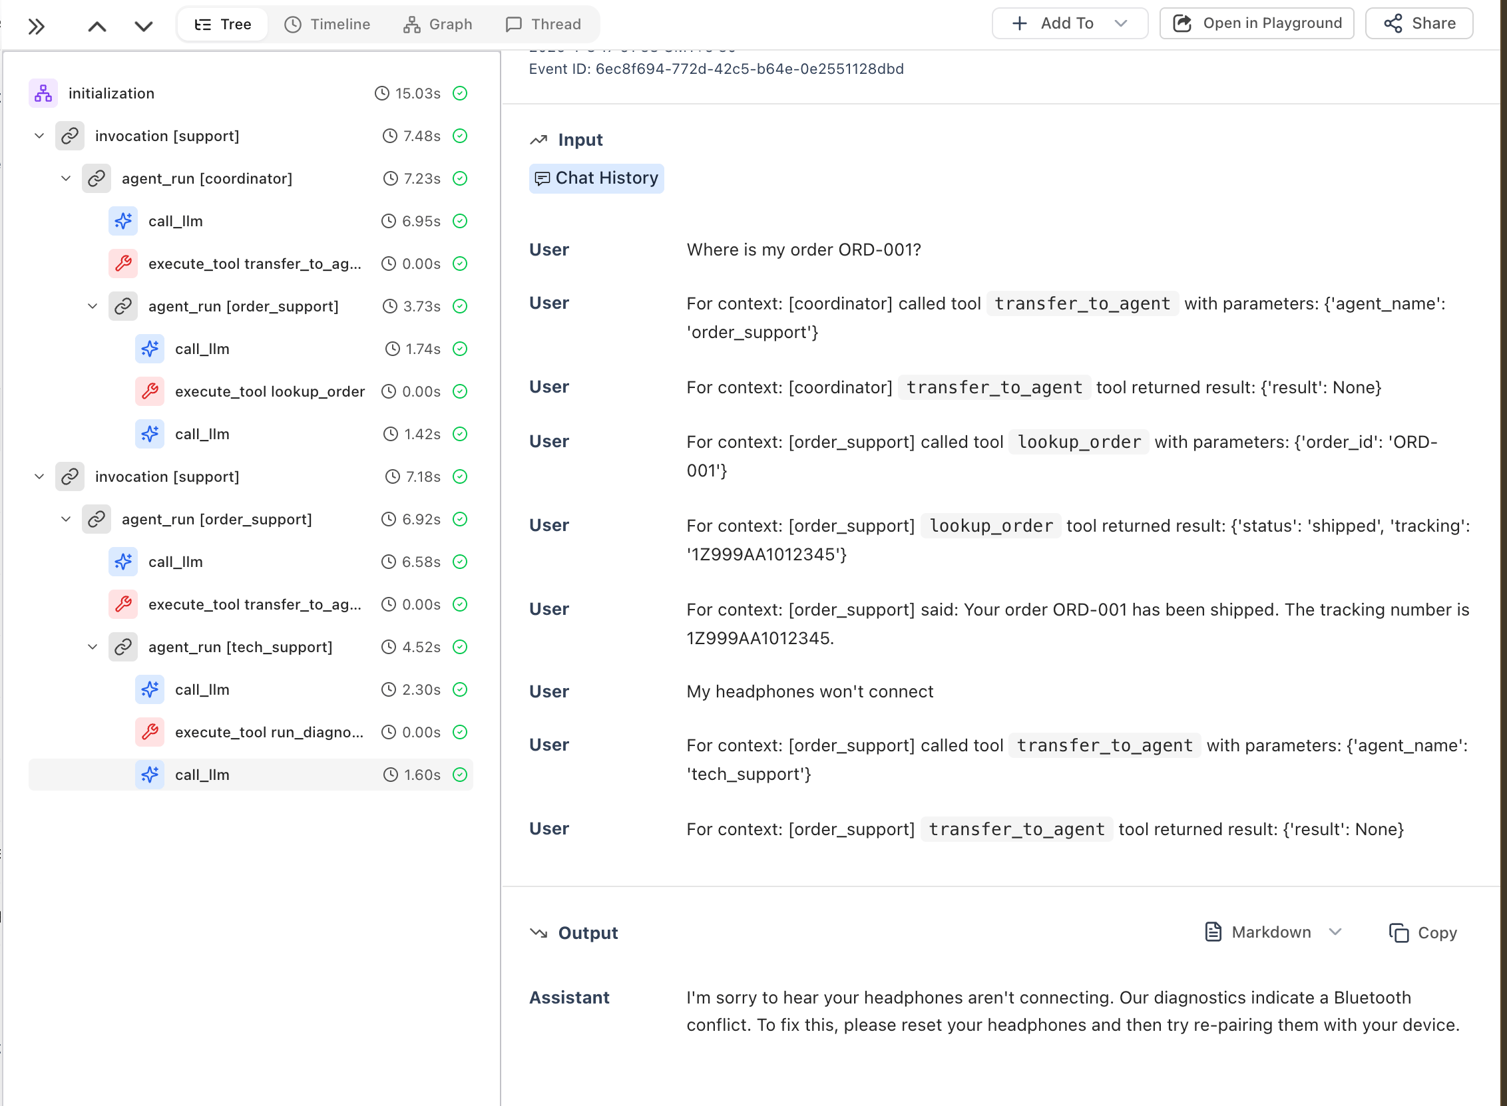Click the Assistant role label
Viewport: 1507px width, 1106px height.
pyautogui.click(x=569, y=998)
